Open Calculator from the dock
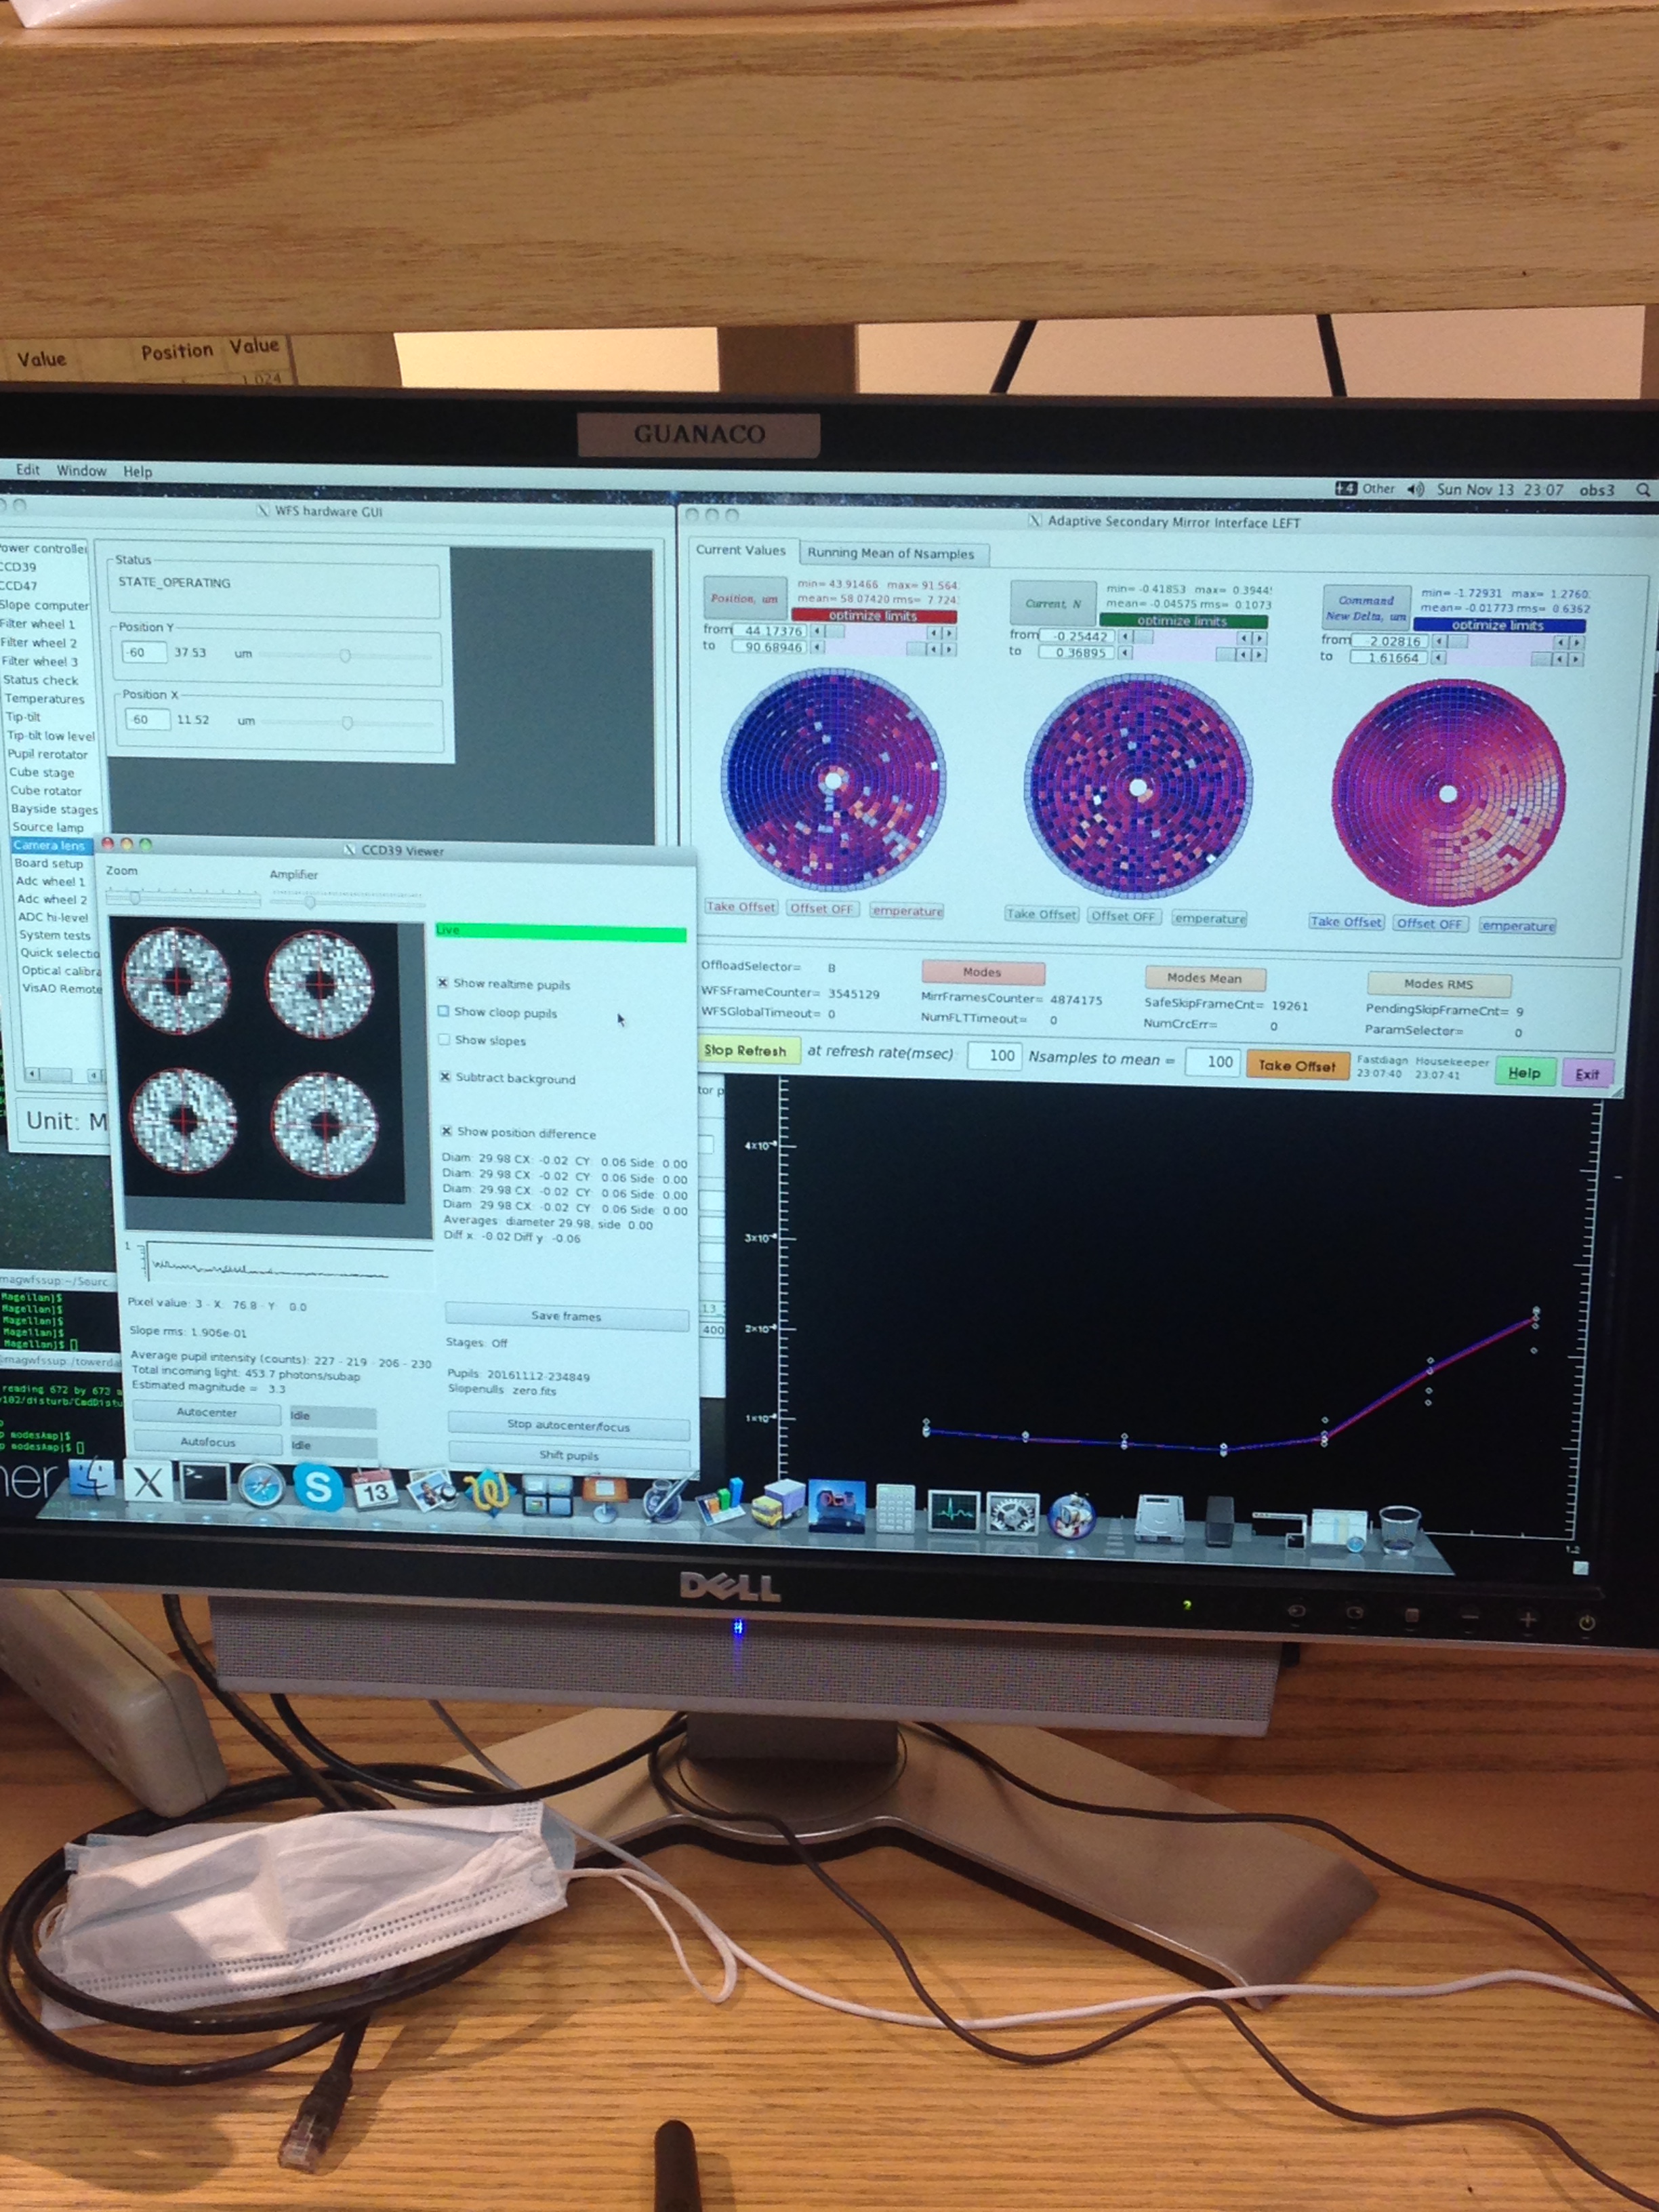Image resolution: width=1659 pixels, height=2212 pixels. 895,1510
